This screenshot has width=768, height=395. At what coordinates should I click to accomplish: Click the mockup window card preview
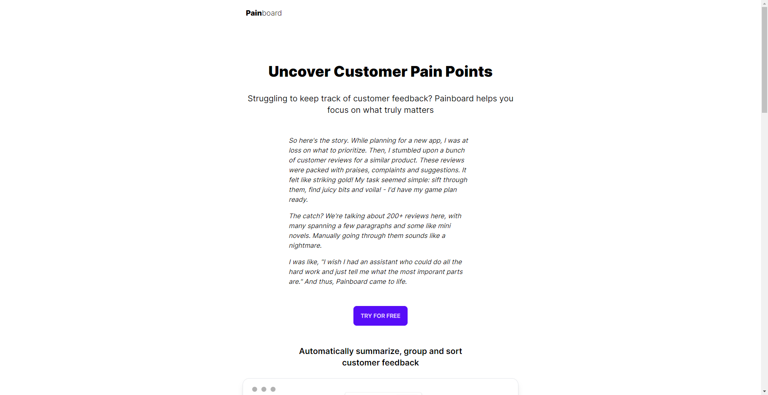coord(381,387)
